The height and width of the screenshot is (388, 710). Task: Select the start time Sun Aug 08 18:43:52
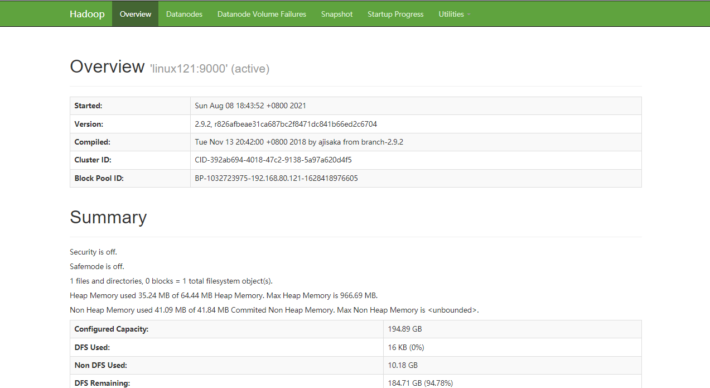250,106
